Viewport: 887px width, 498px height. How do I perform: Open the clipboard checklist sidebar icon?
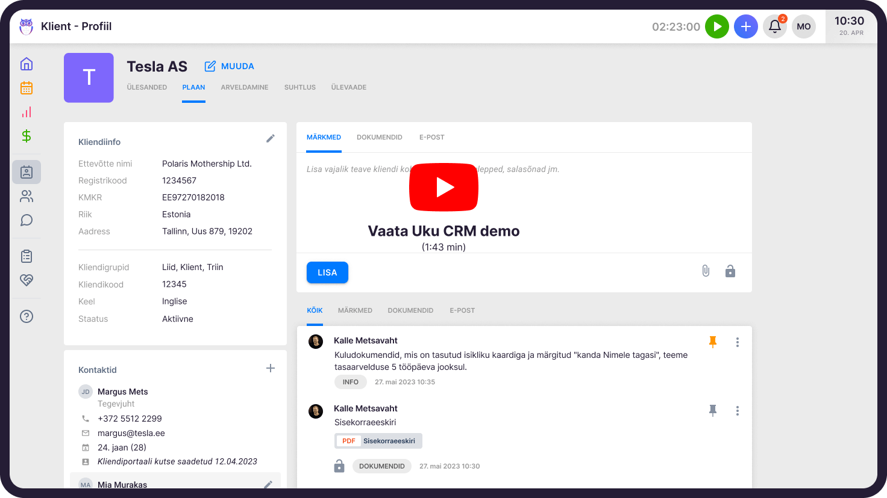(27, 256)
